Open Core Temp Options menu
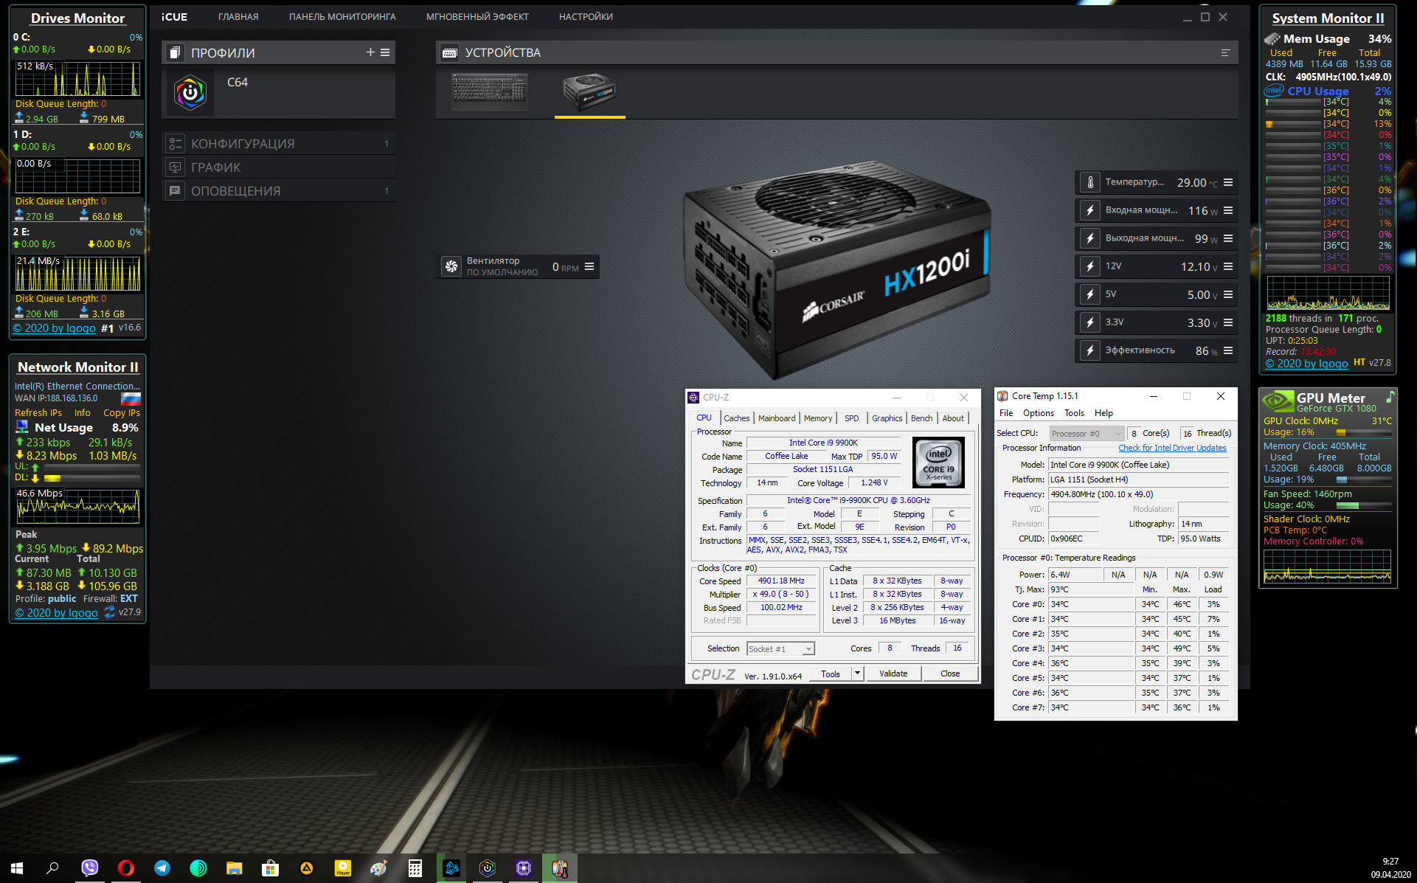The width and height of the screenshot is (1417, 883). click(1038, 413)
